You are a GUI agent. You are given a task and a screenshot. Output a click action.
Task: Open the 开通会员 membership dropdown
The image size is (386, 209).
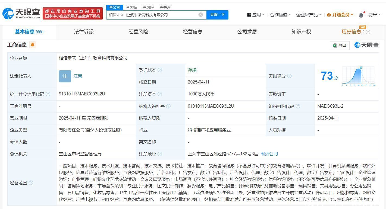point(340,15)
